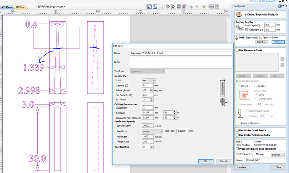Click the Diameter (D) input field
The height and width of the screenshot is (173, 289).
point(148,85)
